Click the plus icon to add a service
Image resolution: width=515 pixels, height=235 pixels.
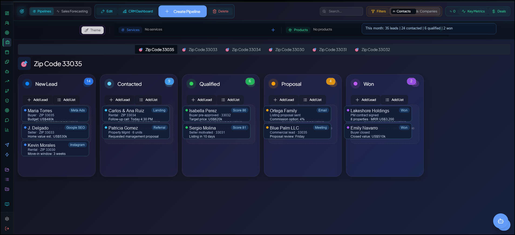click(273, 30)
